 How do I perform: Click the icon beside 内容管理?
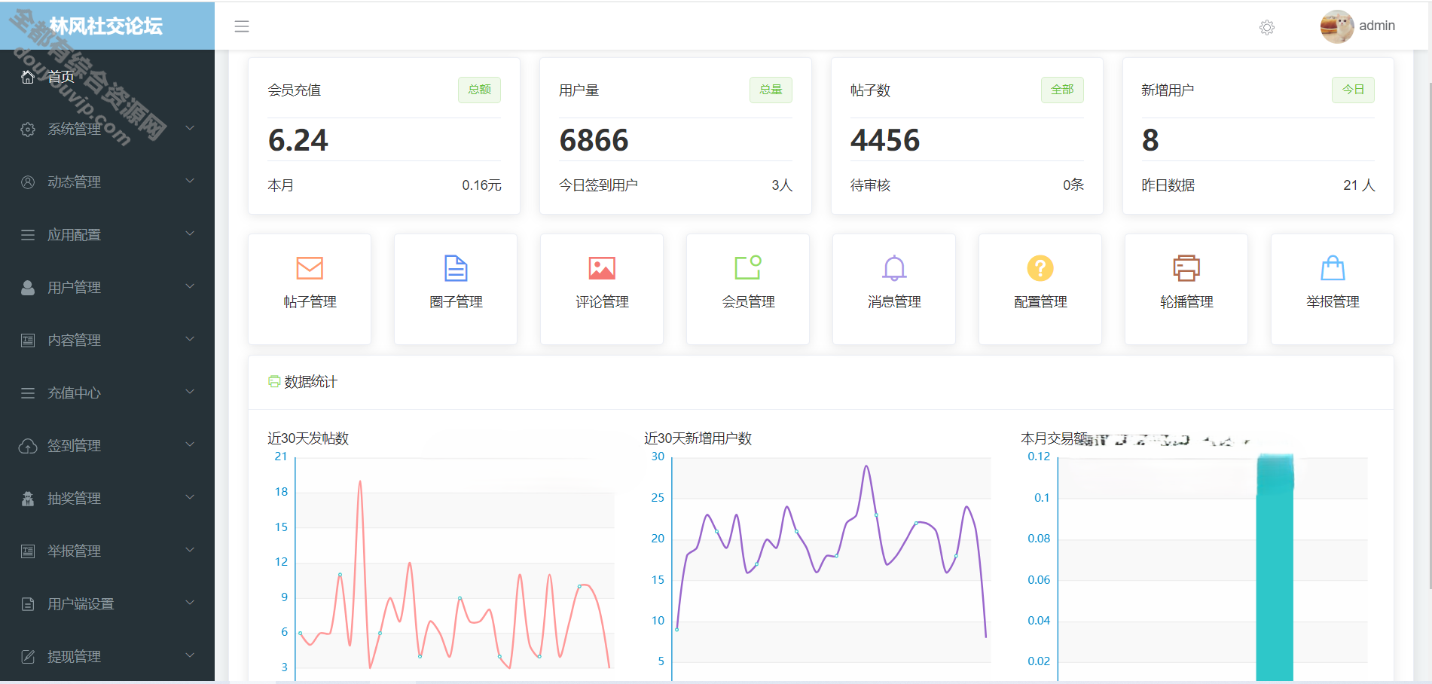(x=28, y=340)
